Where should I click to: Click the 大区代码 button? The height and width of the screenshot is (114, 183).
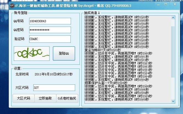[24, 98]
